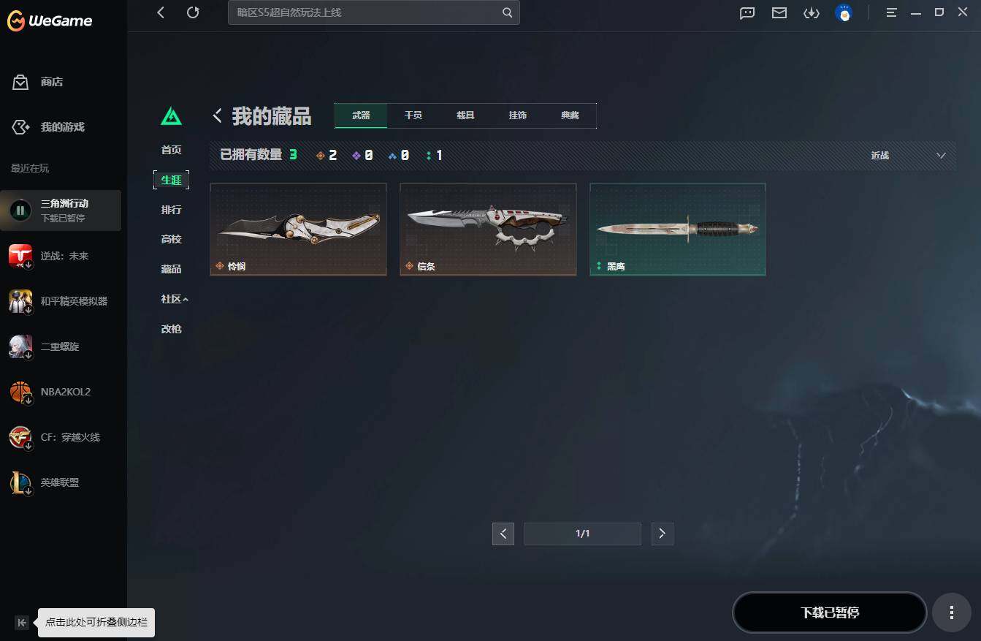The image size is (981, 641).
Task: Click the 我的藏品 heading
Action: point(272,115)
